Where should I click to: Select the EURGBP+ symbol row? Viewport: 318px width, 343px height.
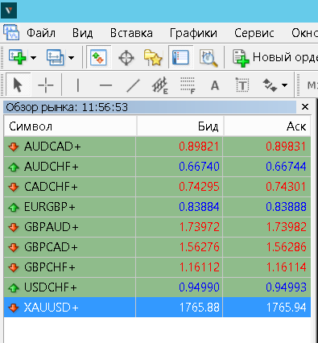click(157, 207)
